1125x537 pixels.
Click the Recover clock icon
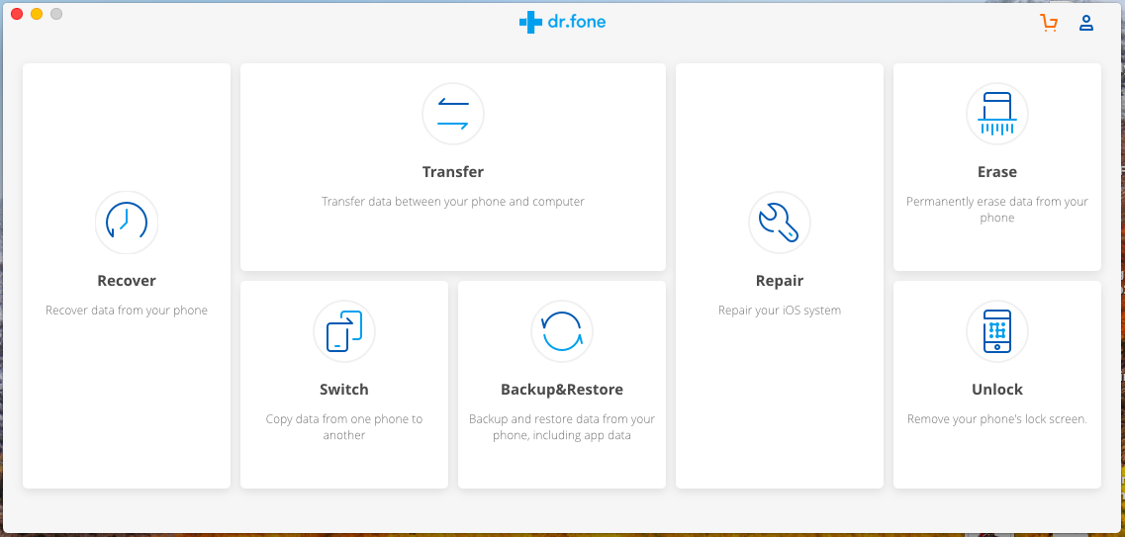click(x=127, y=223)
